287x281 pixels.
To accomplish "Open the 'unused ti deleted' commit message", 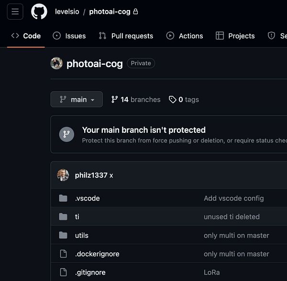I will [x=232, y=217].
